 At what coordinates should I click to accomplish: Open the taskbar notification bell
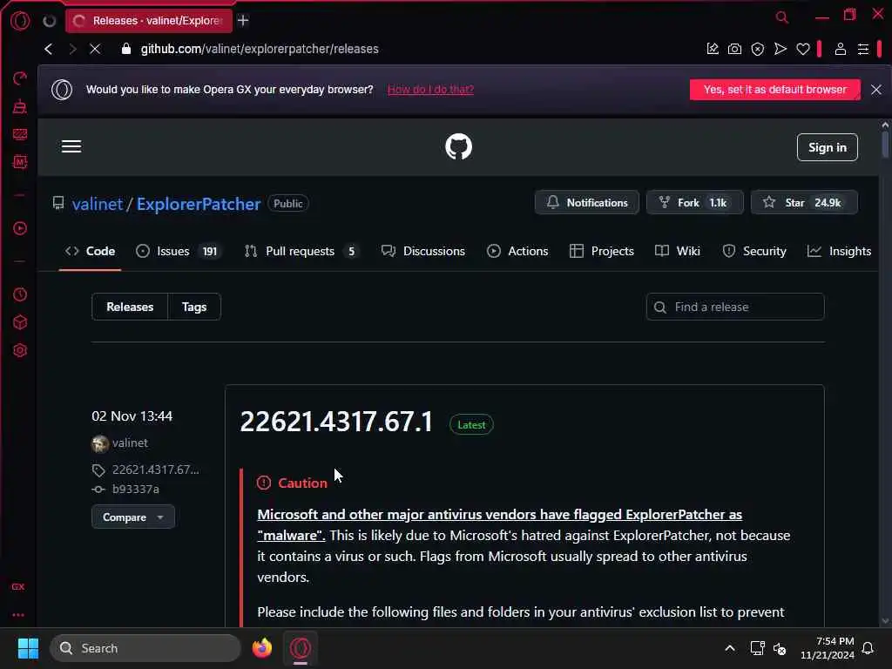pyautogui.click(x=868, y=648)
